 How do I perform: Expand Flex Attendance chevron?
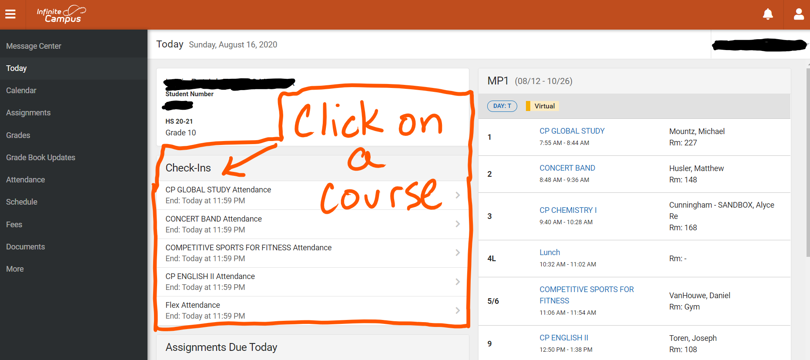pyautogui.click(x=458, y=310)
